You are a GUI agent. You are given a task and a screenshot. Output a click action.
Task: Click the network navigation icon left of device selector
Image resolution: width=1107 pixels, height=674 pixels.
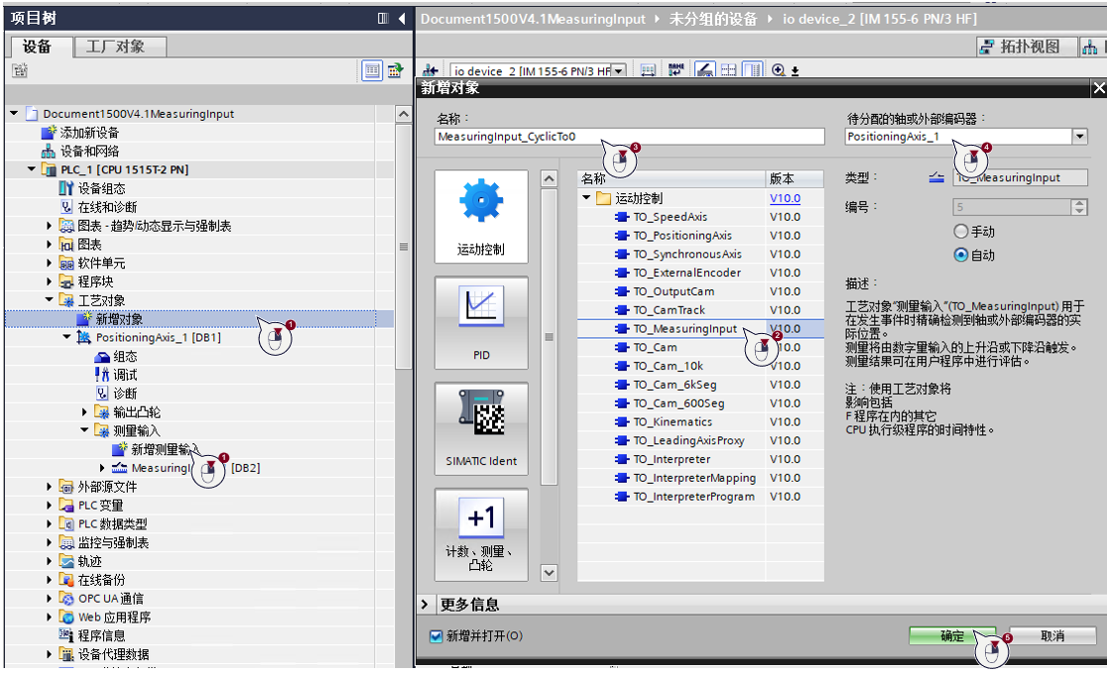[x=430, y=69]
